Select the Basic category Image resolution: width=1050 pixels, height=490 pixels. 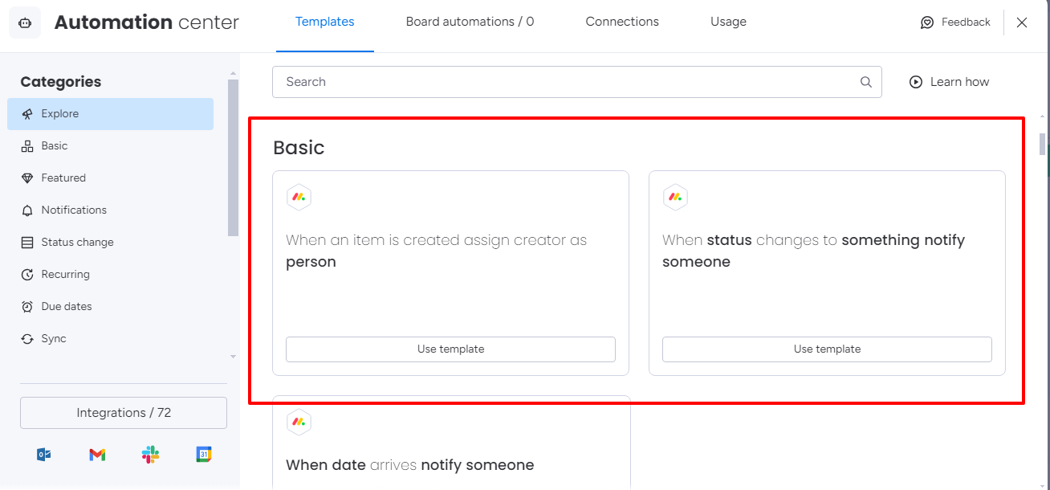[111, 146]
